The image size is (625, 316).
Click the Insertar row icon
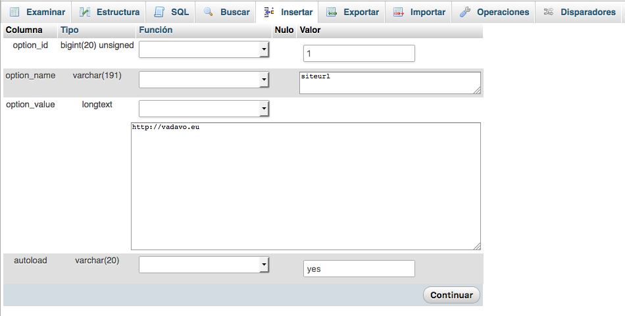click(x=269, y=12)
